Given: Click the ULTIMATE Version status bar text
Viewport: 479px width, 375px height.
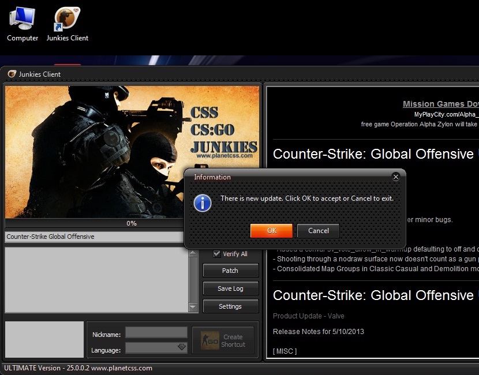Looking at the screenshot, I should (78, 368).
